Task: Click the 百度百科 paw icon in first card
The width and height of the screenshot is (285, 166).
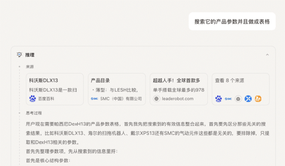Action: click(33, 99)
